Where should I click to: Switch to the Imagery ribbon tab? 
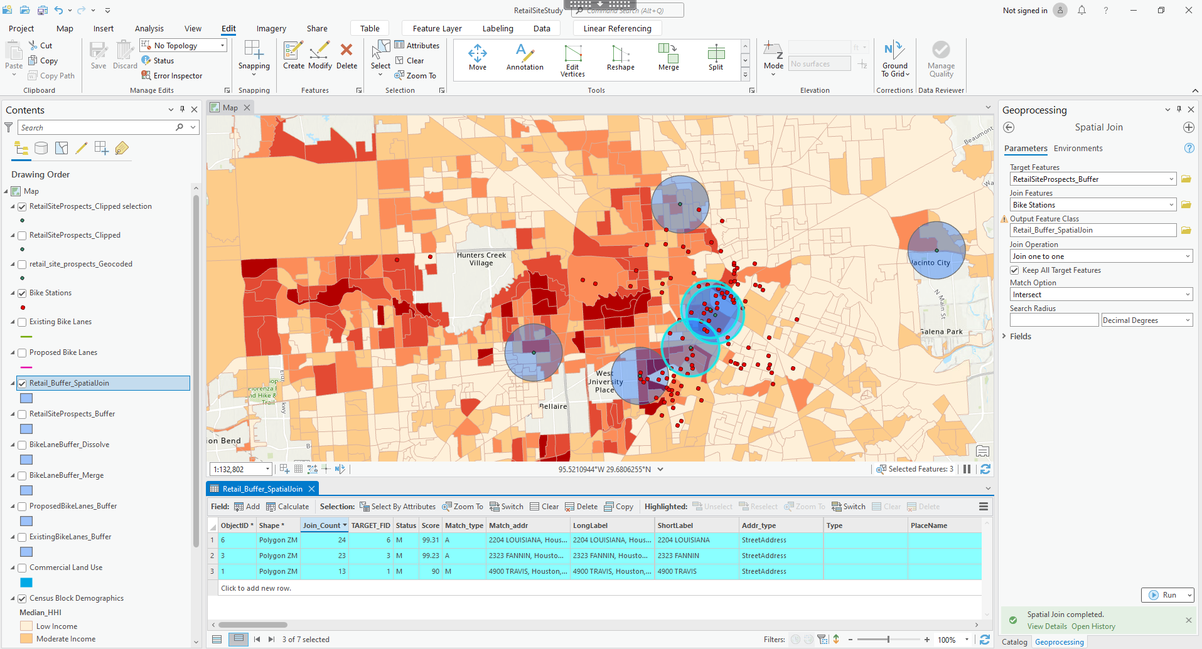271,28
